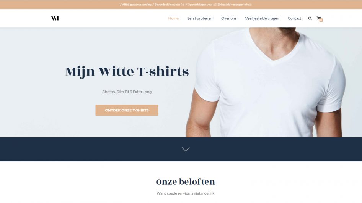Screen dimensions: 362x203
Task: Click the WM logo in the header
Action: pyautogui.click(x=55, y=18)
